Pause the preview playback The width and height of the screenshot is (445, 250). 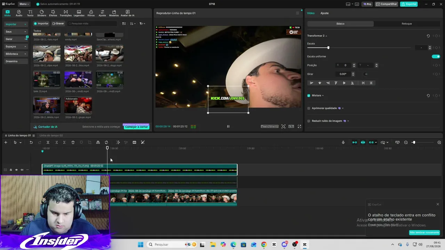click(x=228, y=126)
